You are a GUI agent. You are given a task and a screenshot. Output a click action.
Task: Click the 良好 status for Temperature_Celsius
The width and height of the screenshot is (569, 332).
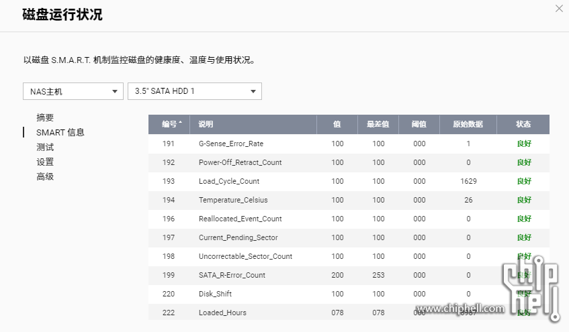[x=524, y=200]
